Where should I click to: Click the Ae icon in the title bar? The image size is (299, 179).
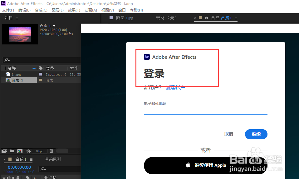pyautogui.click(x=3, y=3)
